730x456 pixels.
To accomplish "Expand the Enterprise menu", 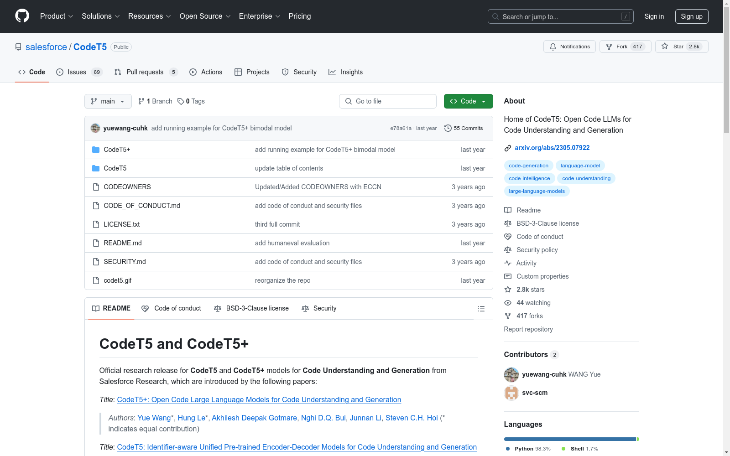I will [260, 16].
